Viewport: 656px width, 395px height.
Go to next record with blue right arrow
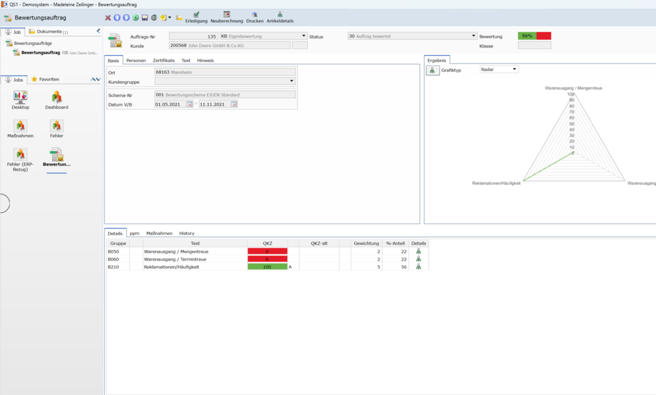pyautogui.click(x=126, y=17)
